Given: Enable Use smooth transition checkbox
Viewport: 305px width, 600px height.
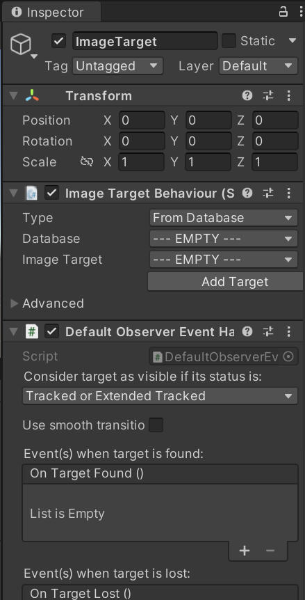Looking at the screenshot, I should pos(156,425).
